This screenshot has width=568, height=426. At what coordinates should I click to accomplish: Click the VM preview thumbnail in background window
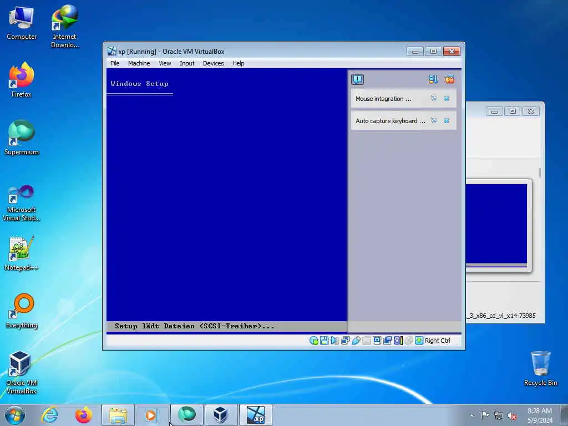[x=496, y=225]
